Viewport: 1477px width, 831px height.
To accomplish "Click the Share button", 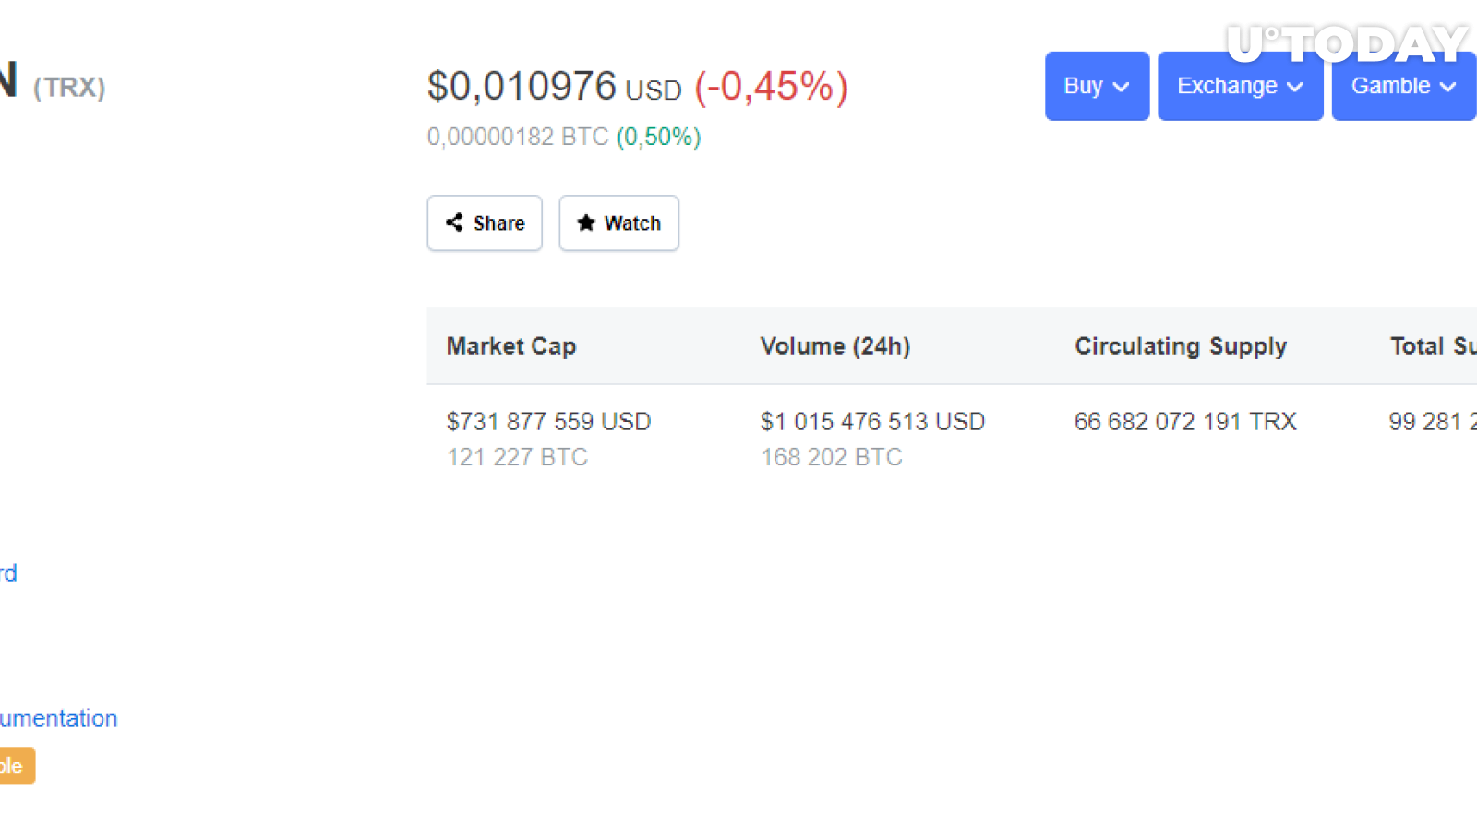I will (485, 223).
